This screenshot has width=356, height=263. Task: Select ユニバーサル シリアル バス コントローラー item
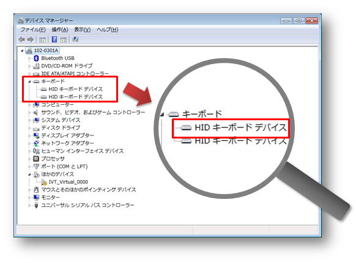click(87, 205)
